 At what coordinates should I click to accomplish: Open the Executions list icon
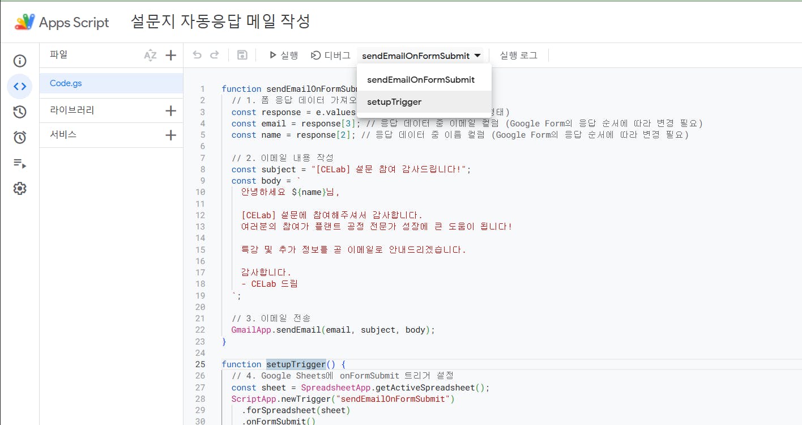(x=20, y=164)
